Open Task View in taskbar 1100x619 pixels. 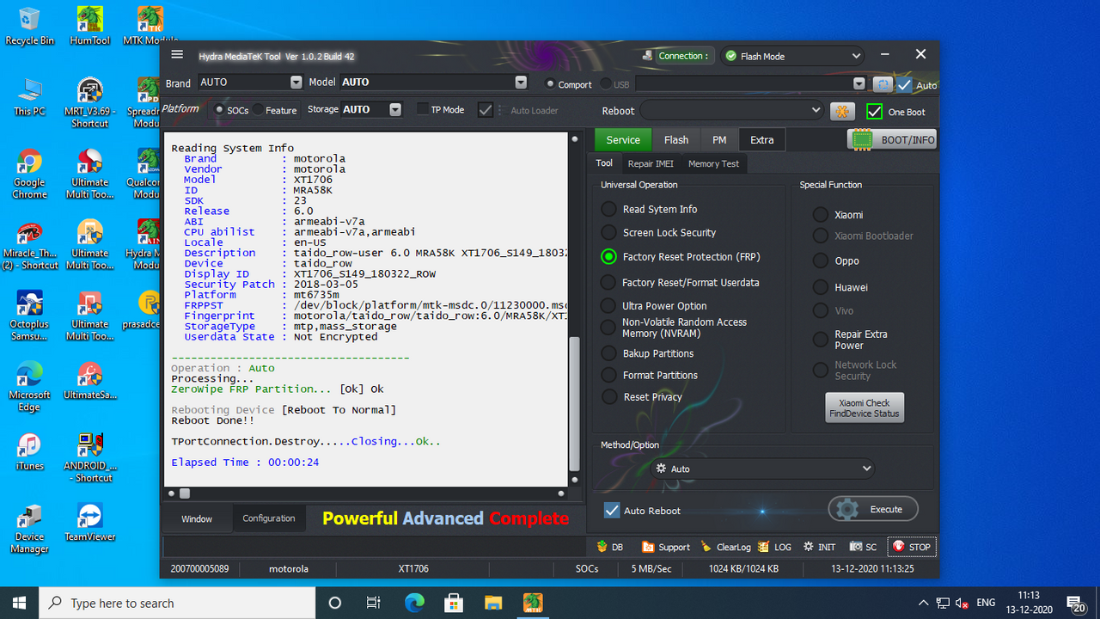pos(374,603)
